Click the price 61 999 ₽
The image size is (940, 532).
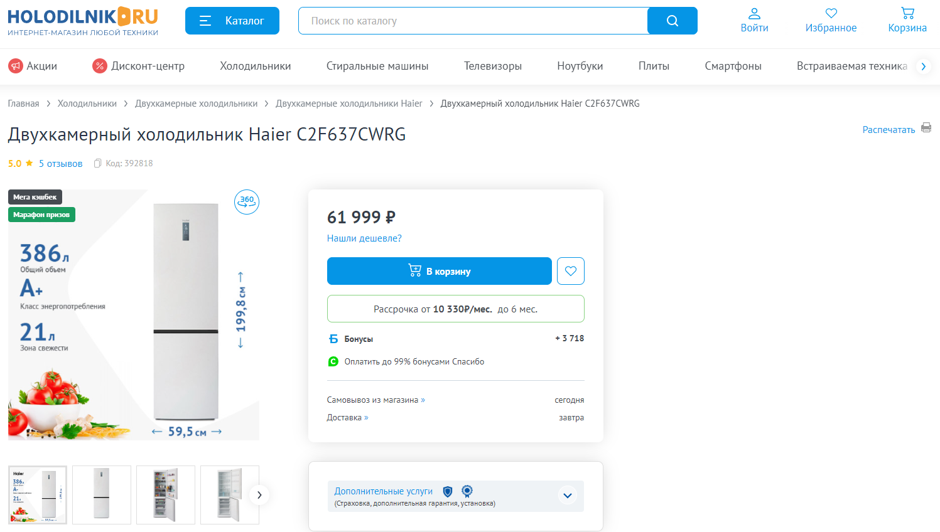click(361, 217)
